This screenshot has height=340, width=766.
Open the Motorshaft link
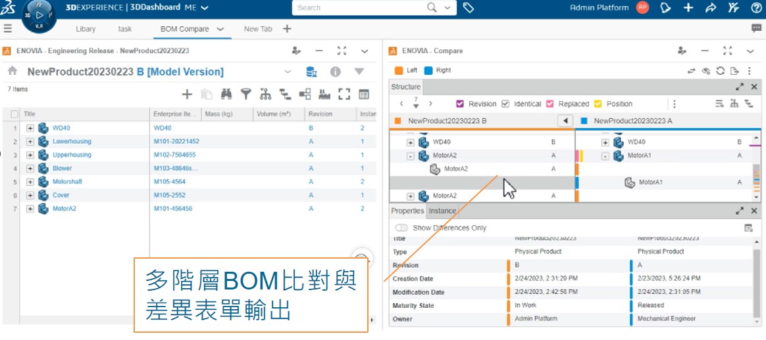tap(67, 182)
